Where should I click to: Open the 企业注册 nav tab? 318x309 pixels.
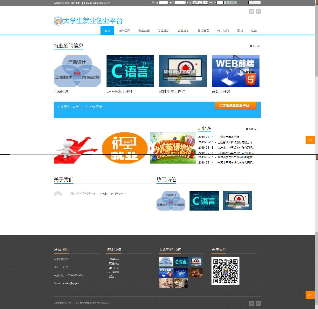pyautogui.click(x=183, y=30)
